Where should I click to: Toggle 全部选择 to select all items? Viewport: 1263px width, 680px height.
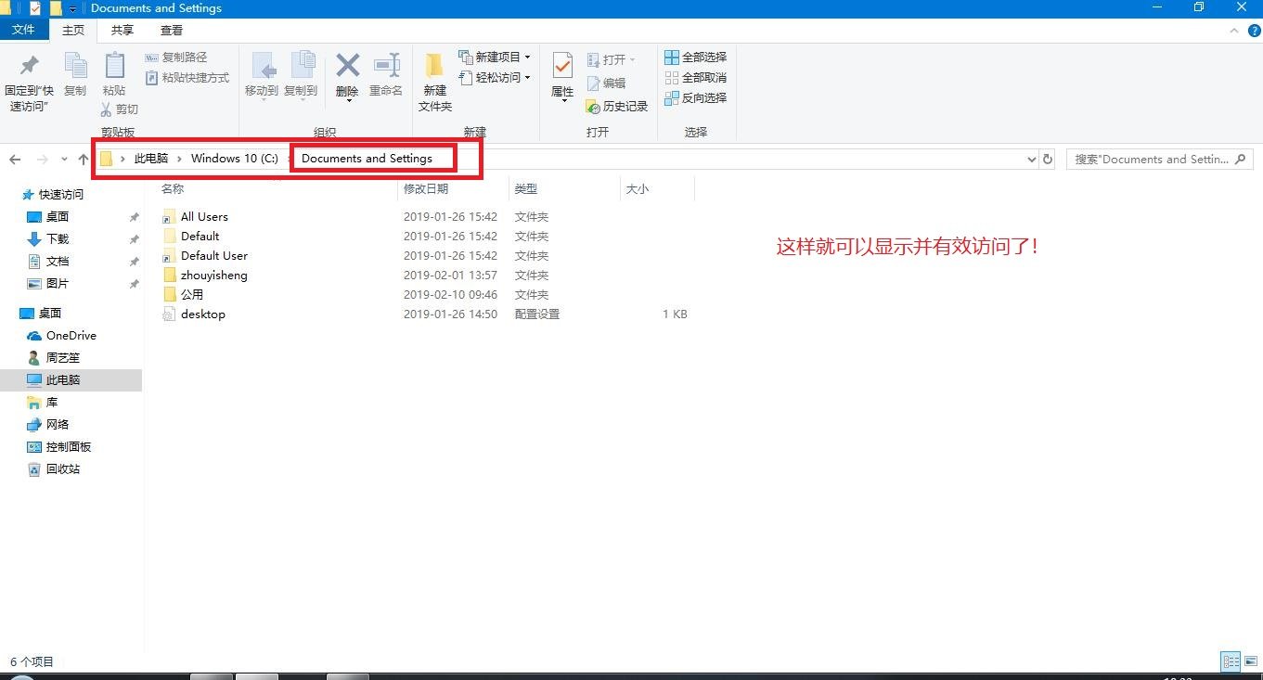[695, 57]
